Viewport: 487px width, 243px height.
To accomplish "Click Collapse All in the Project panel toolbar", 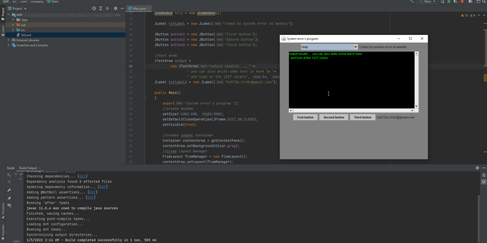I will coord(107,8).
